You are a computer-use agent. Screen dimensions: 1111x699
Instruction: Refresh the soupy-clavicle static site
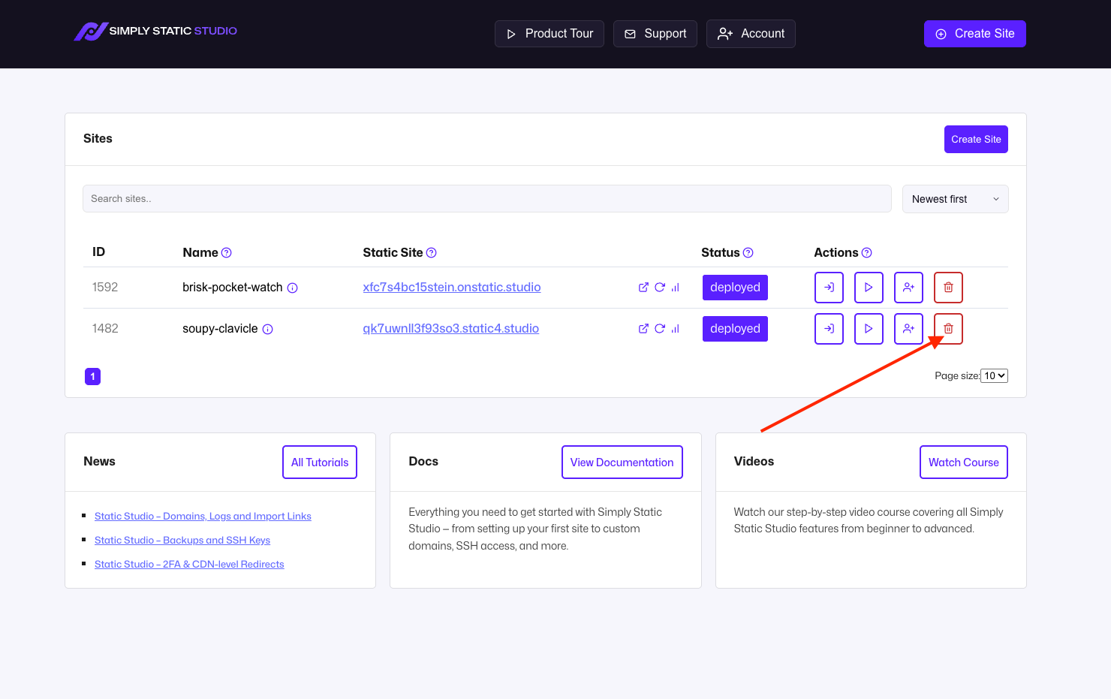[x=660, y=329]
